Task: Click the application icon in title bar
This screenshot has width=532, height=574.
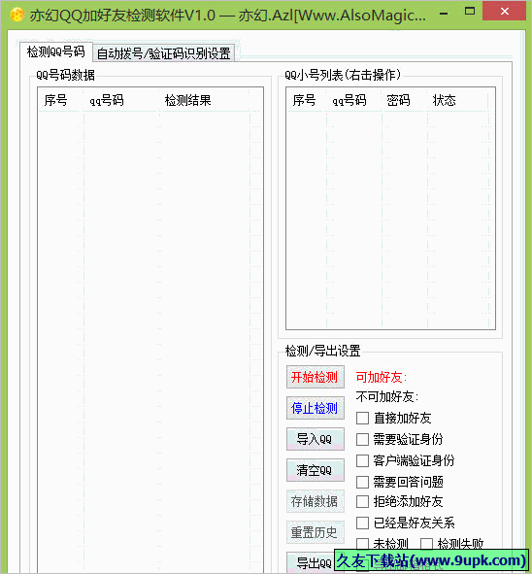Action: [x=17, y=15]
